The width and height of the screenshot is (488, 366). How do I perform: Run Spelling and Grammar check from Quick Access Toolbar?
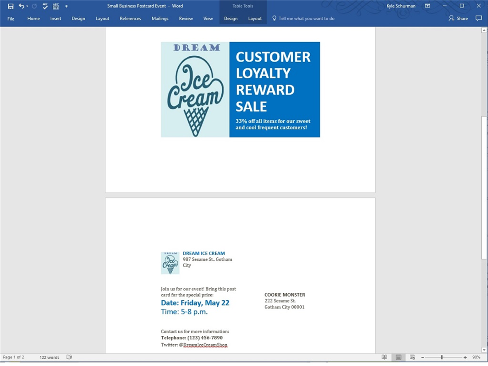point(45,6)
